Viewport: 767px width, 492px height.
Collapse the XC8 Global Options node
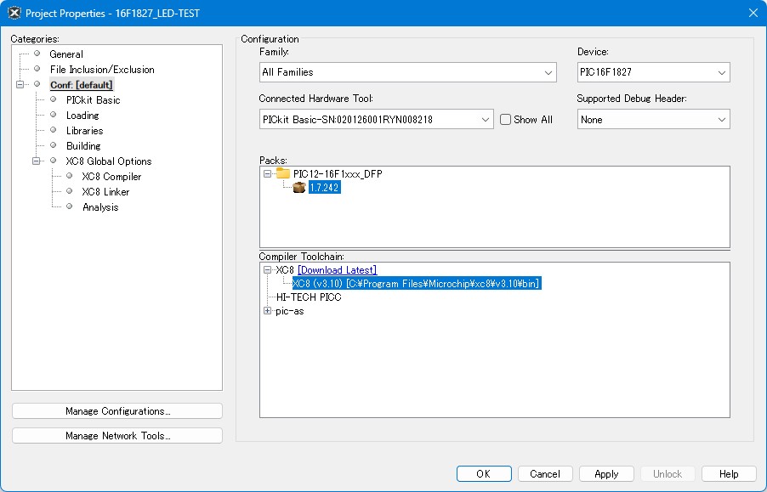coord(37,161)
